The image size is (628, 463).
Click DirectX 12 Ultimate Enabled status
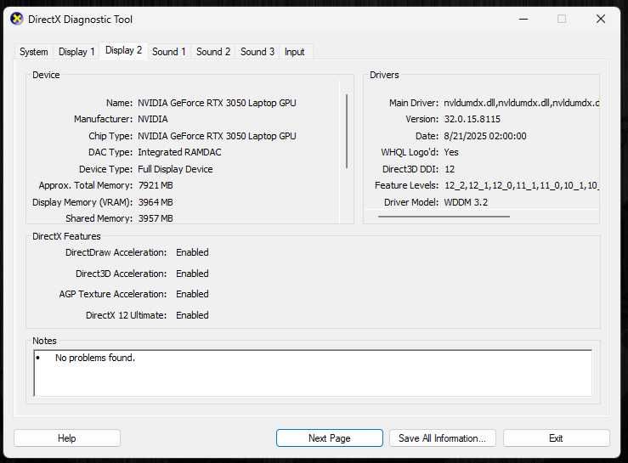[192, 315]
